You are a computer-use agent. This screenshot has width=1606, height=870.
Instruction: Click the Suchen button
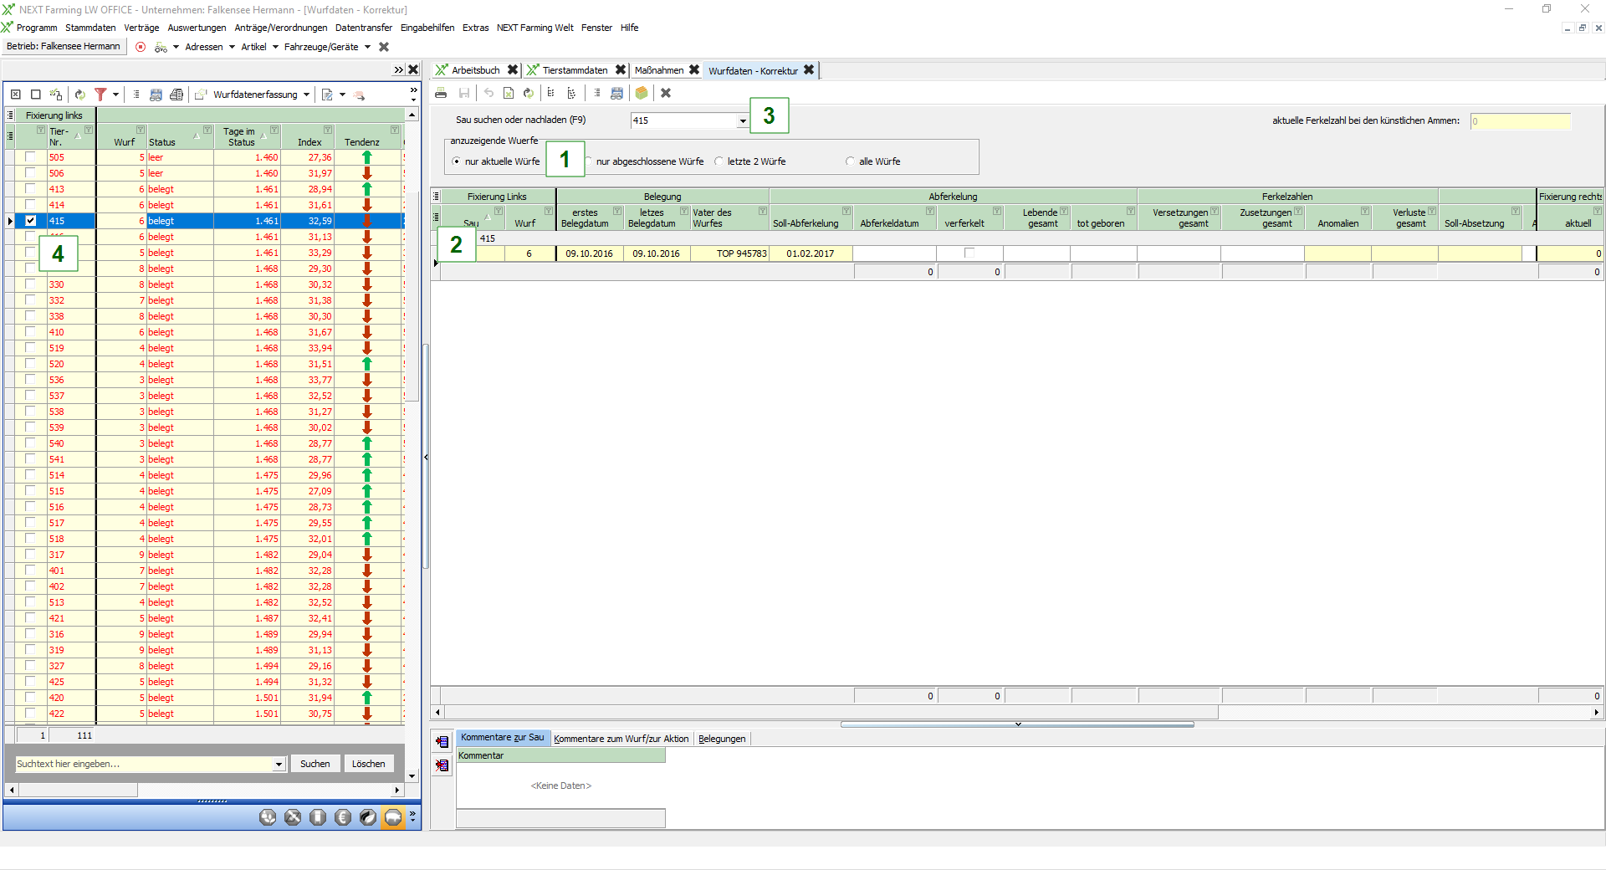(x=315, y=764)
